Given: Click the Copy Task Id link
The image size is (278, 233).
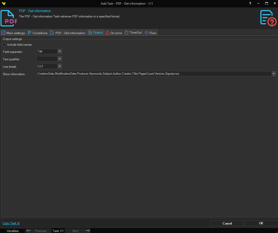Looking at the screenshot, I should [x=11, y=223].
